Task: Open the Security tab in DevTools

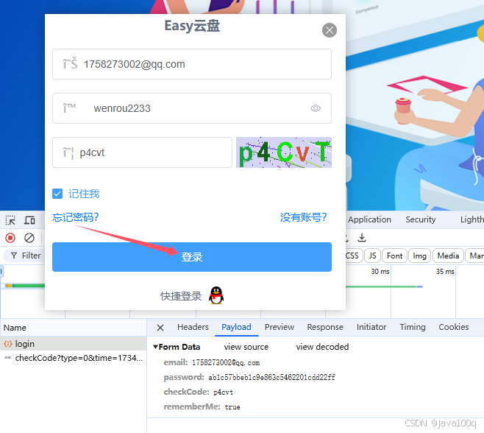Action: pyautogui.click(x=421, y=219)
